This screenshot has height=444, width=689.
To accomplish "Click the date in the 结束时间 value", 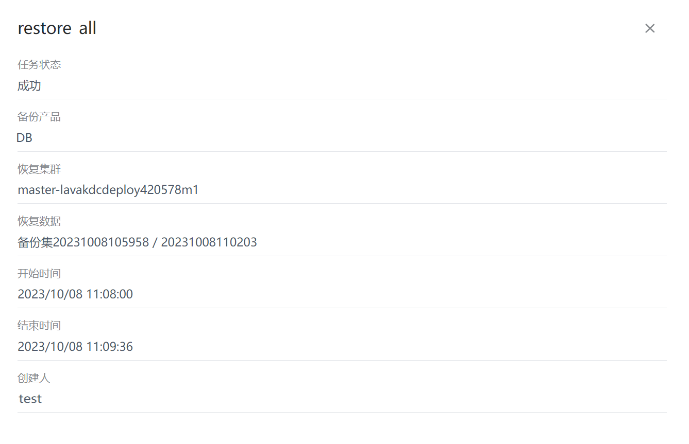I will pos(50,347).
